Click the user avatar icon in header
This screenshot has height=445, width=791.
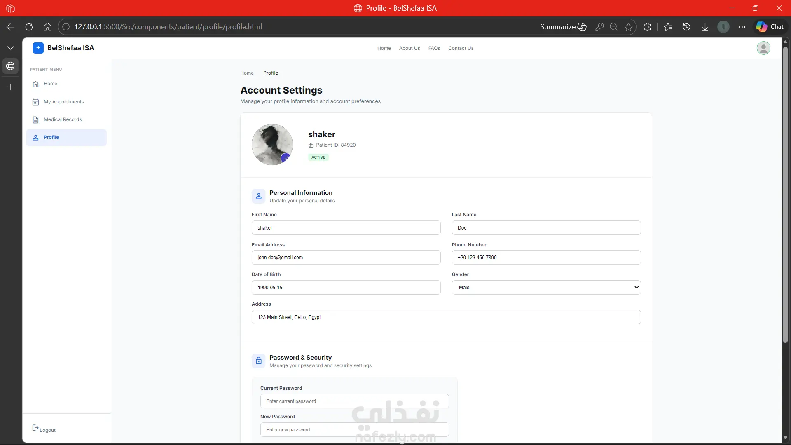coord(763,48)
